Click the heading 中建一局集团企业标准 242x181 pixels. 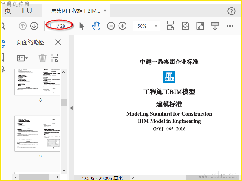click(x=169, y=62)
